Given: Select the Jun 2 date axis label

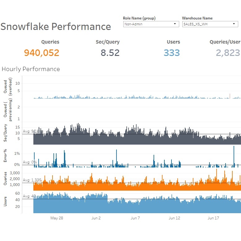Looking at the screenshot, I should 96,218.
